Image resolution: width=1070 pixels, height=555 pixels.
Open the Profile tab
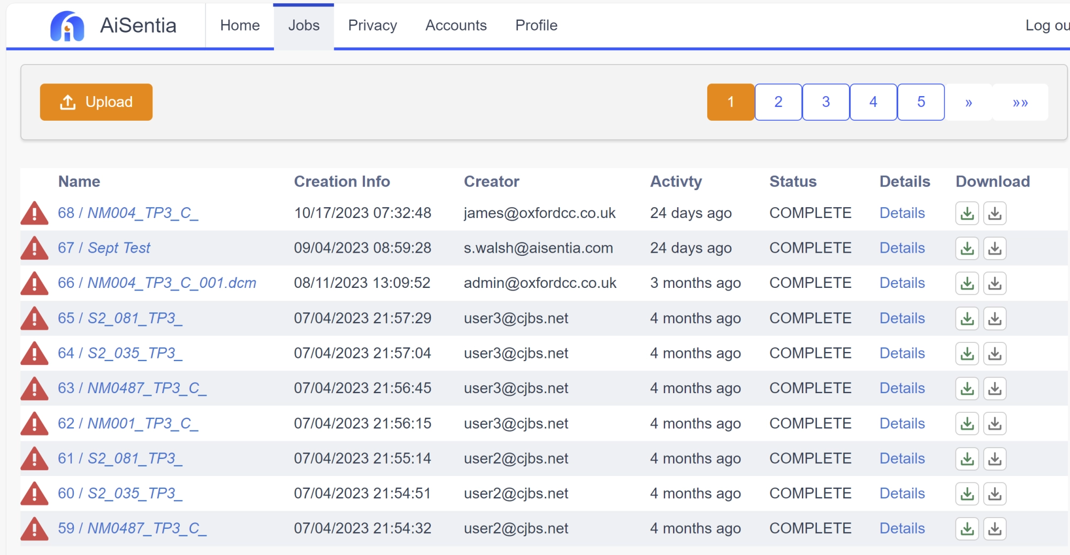pyautogui.click(x=536, y=26)
